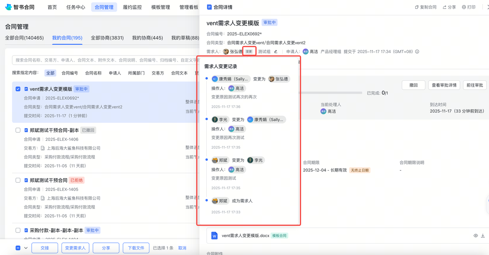Image resolution: width=489 pixels, height=255 pixels.
Task: Click the 前往审批 button
Action: tap(474, 85)
